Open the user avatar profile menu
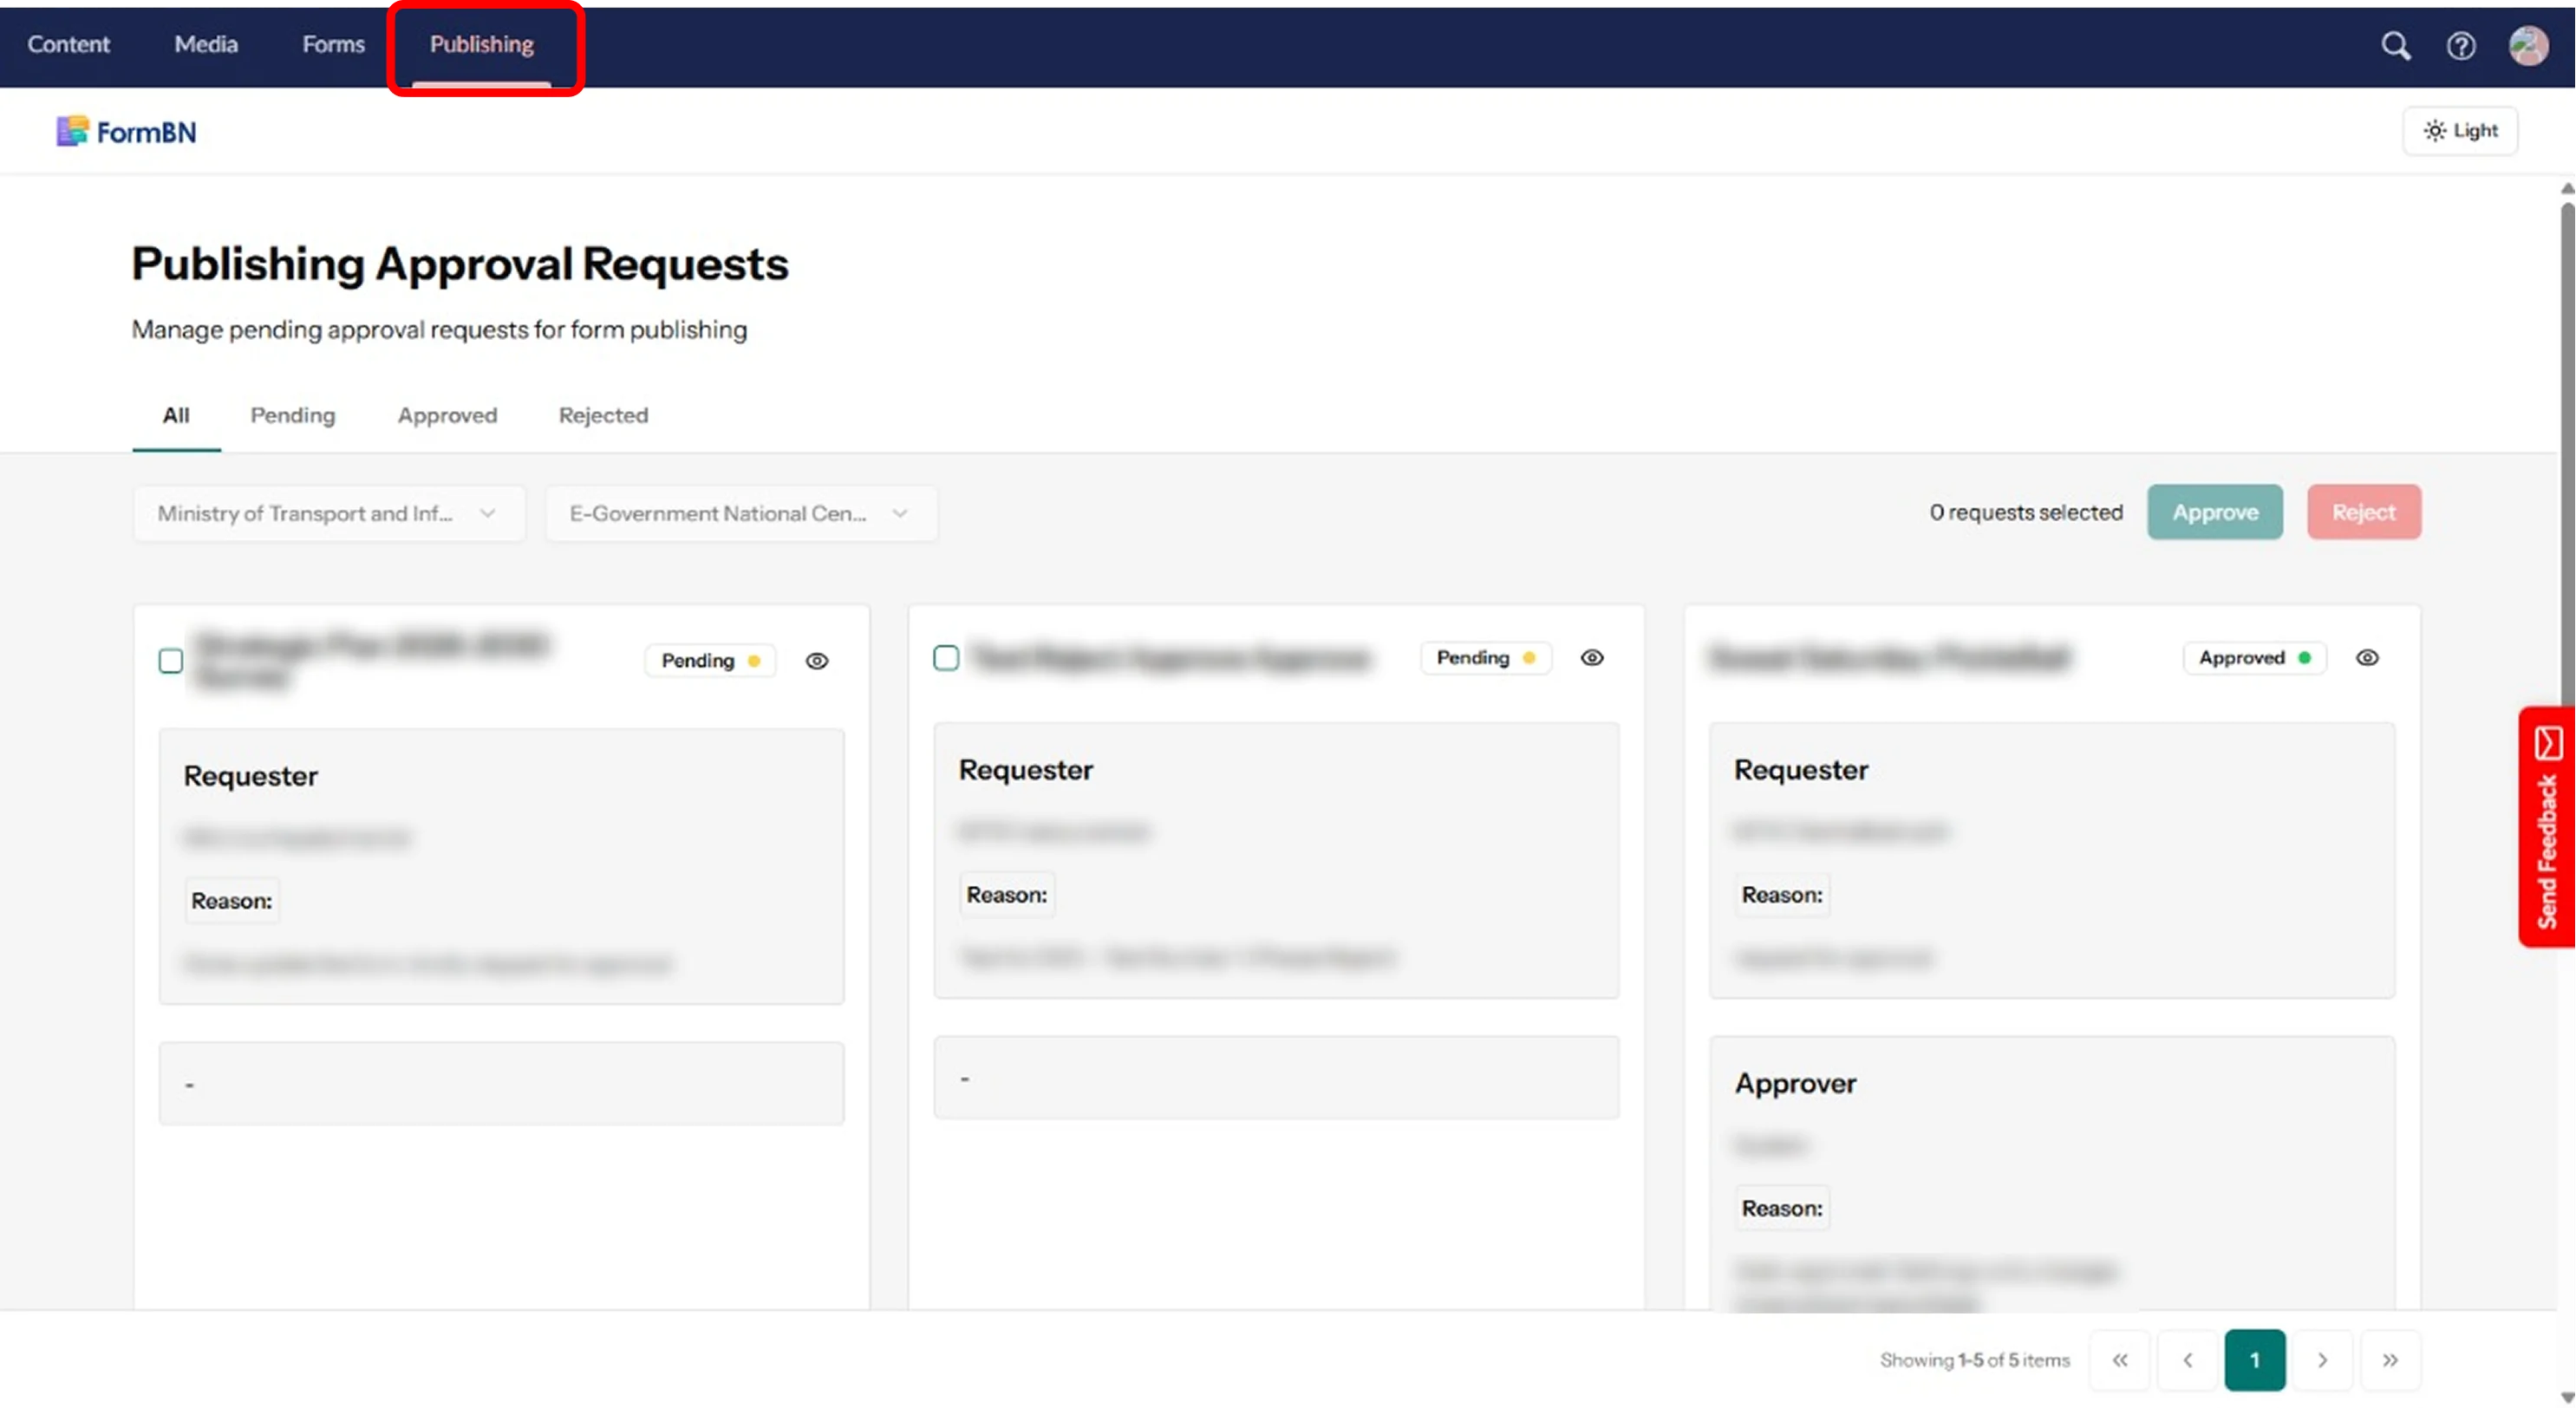The height and width of the screenshot is (1408, 2576). pyautogui.click(x=2528, y=46)
